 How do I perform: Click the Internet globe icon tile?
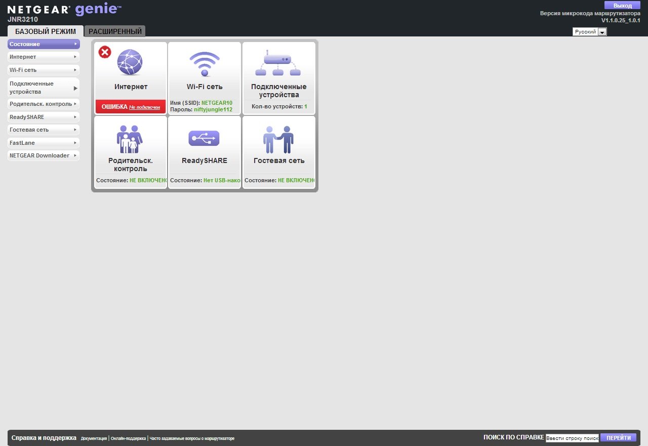click(130, 62)
